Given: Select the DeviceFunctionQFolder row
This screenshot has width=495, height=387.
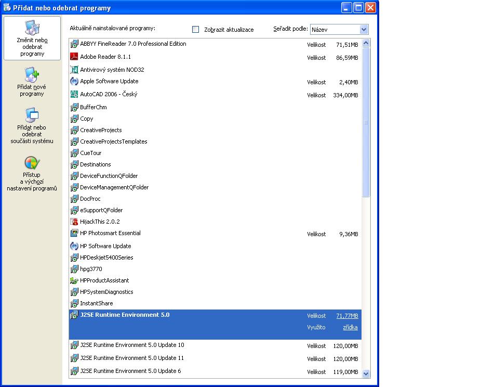Looking at the screenshot, I should pyautogui.click(x=216, y=176).
